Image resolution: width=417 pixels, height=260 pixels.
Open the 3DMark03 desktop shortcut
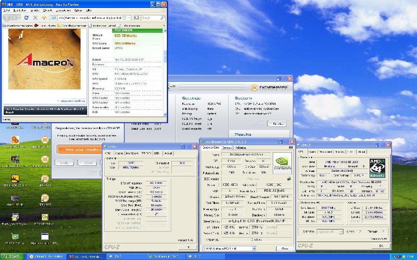[45, 178]
